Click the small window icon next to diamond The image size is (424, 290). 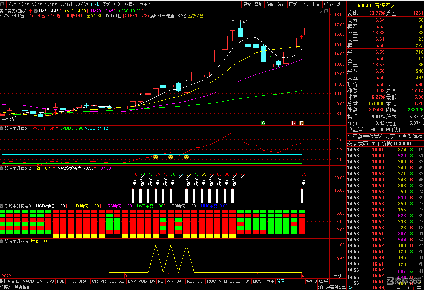326,11
